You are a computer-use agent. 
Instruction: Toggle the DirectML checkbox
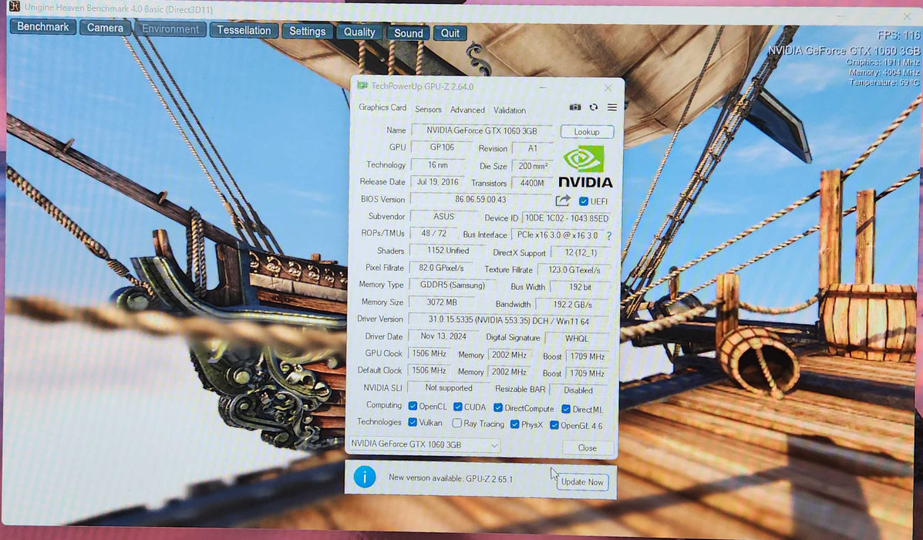coord(566,410)
